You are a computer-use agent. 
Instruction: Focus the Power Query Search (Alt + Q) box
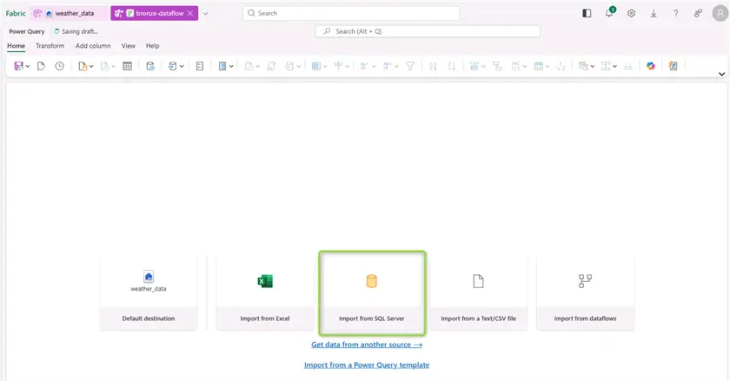coord(428,31)
